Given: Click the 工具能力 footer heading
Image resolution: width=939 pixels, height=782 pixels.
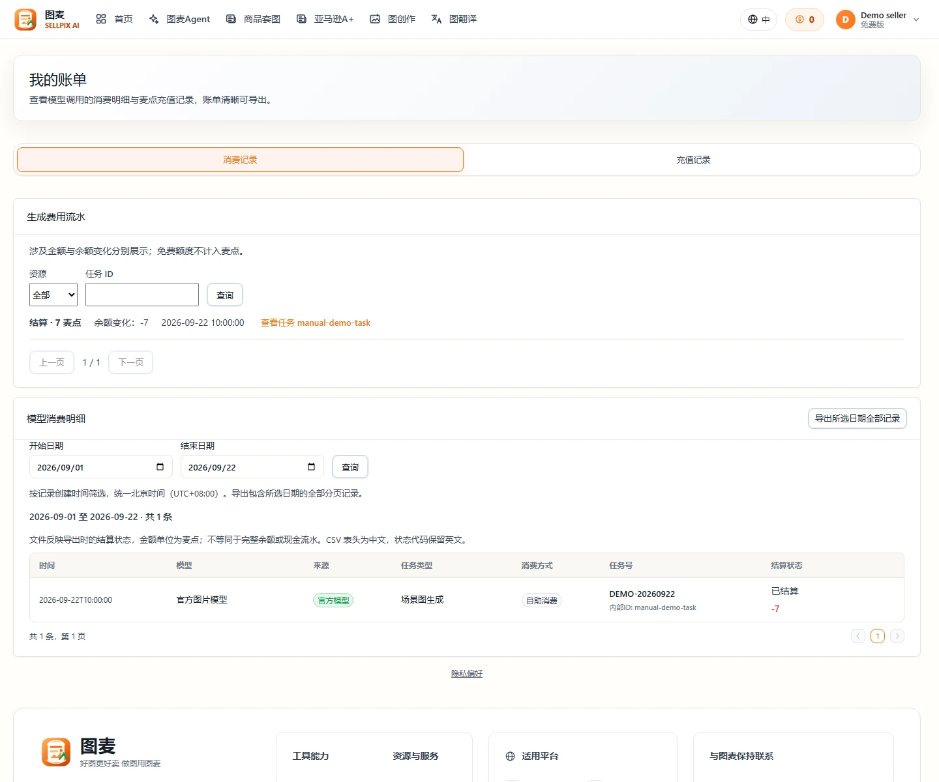Looking at the screenshot, I should 311,756.
